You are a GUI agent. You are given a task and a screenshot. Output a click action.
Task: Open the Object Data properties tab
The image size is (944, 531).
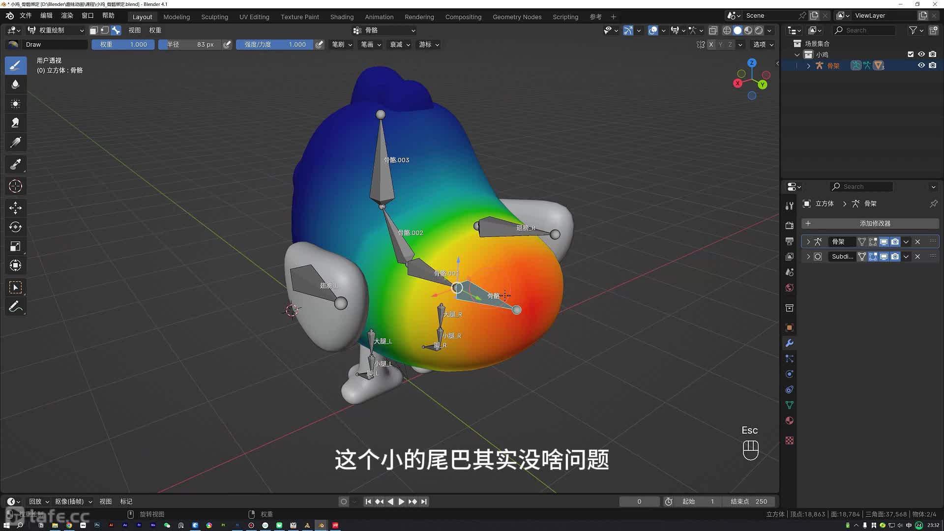coord(789,405)
